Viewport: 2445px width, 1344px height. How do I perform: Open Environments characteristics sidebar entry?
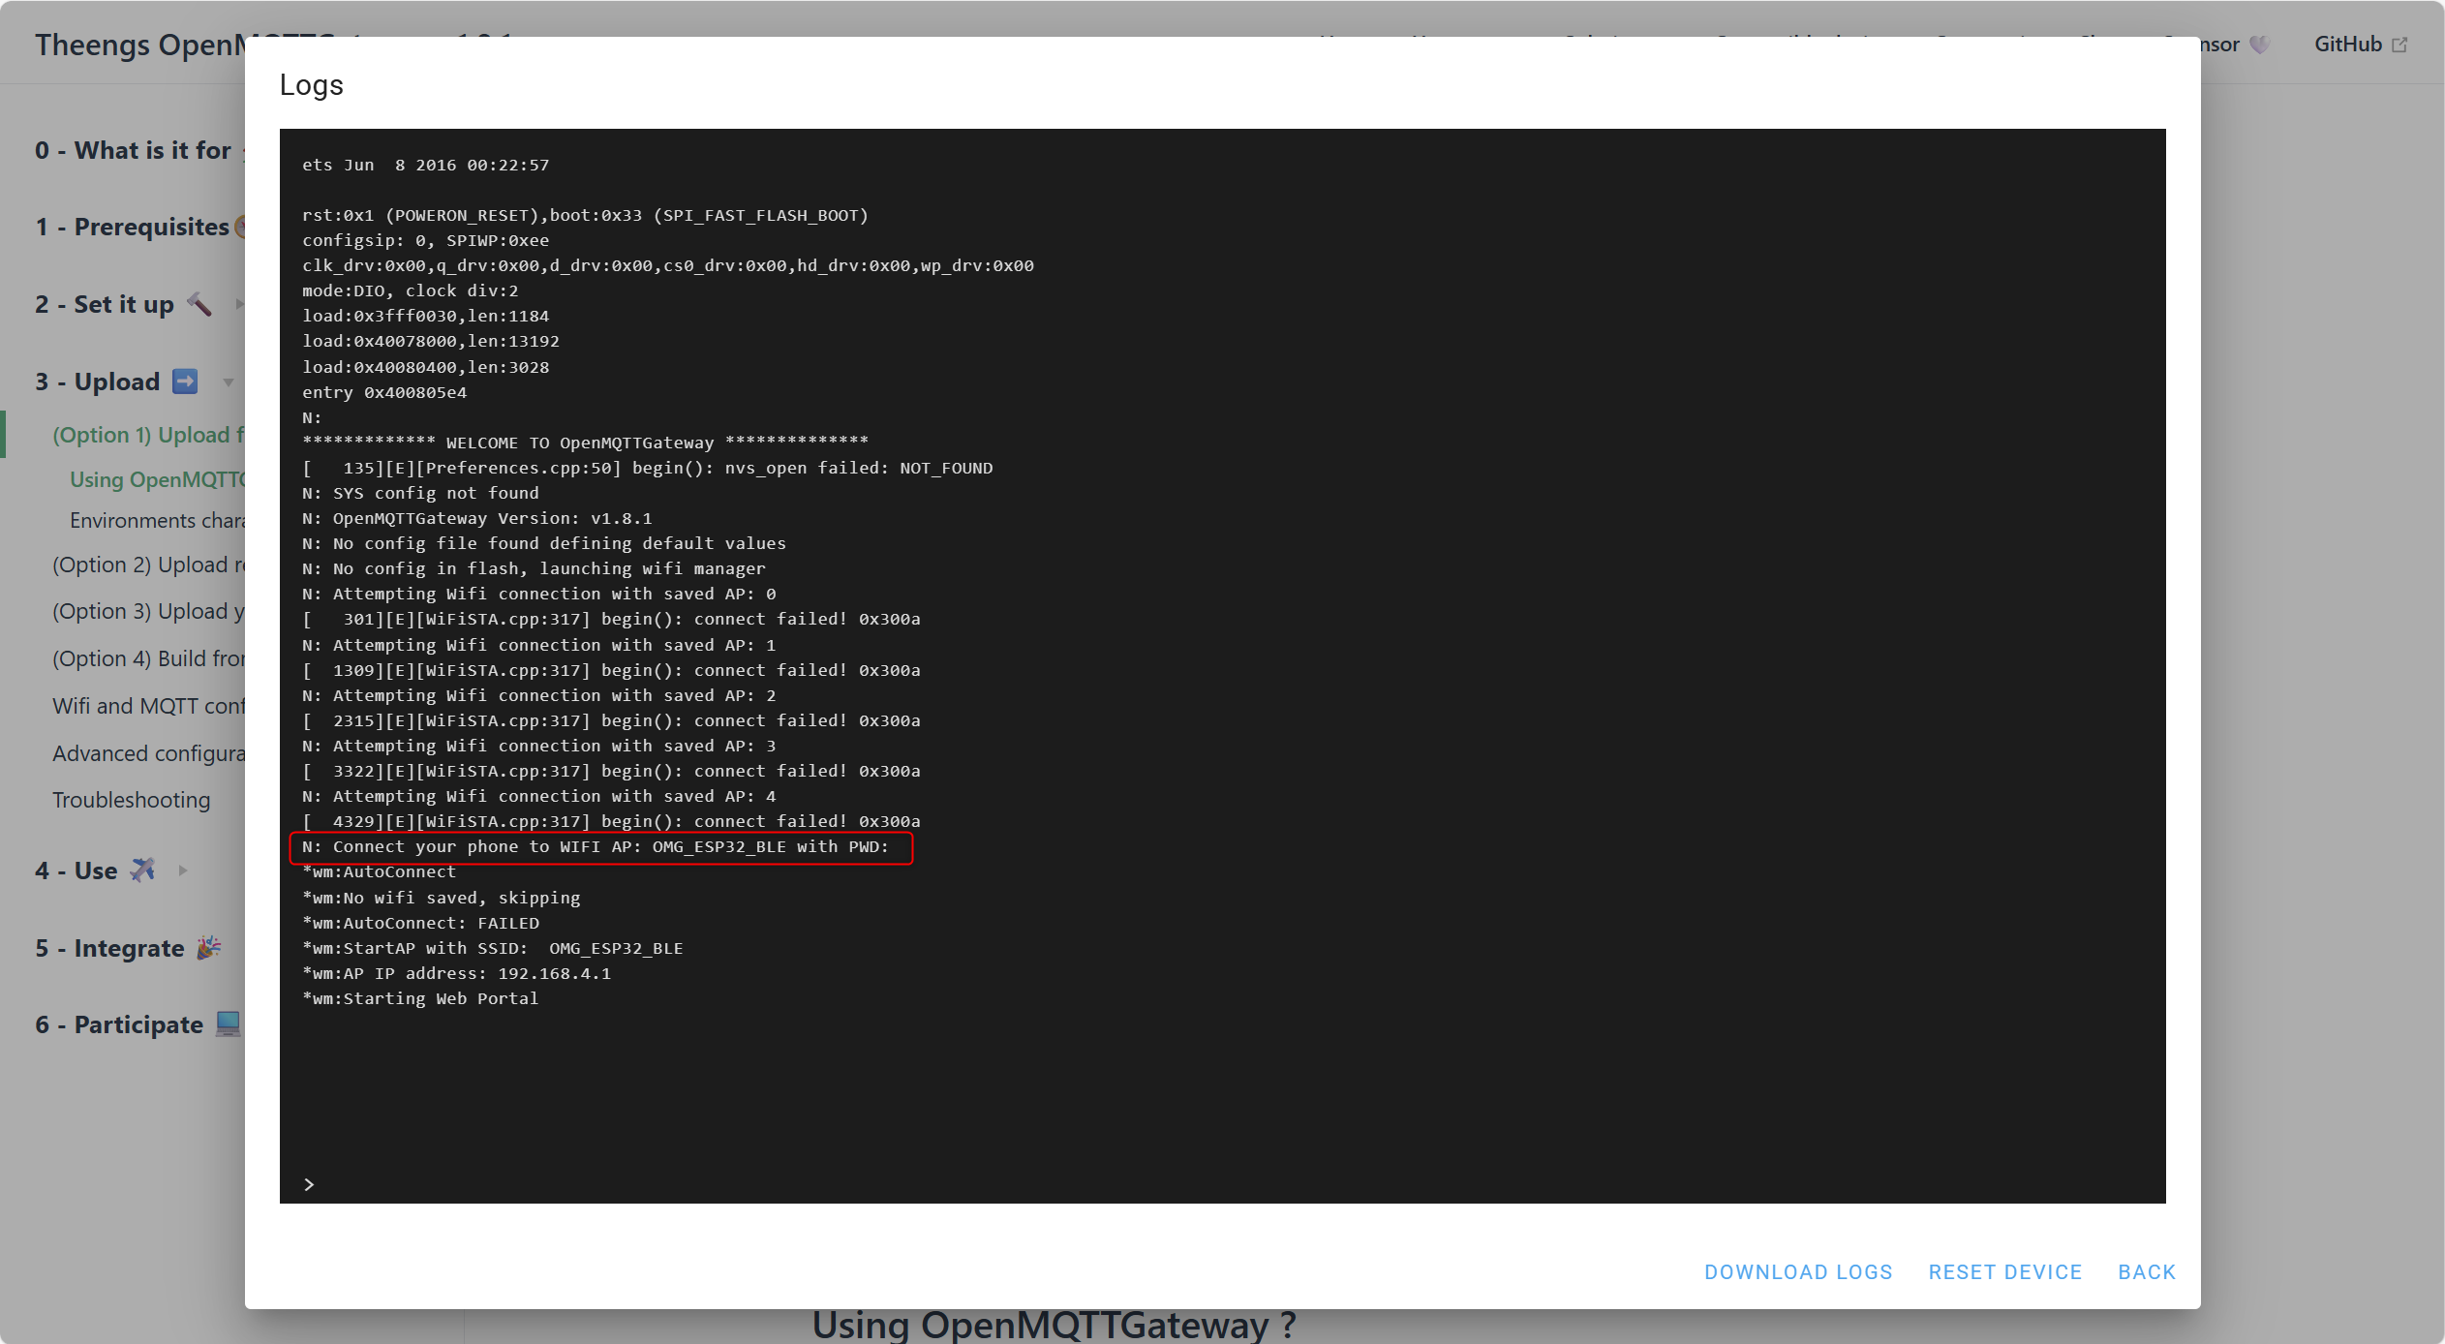click(x=157, y=521)
